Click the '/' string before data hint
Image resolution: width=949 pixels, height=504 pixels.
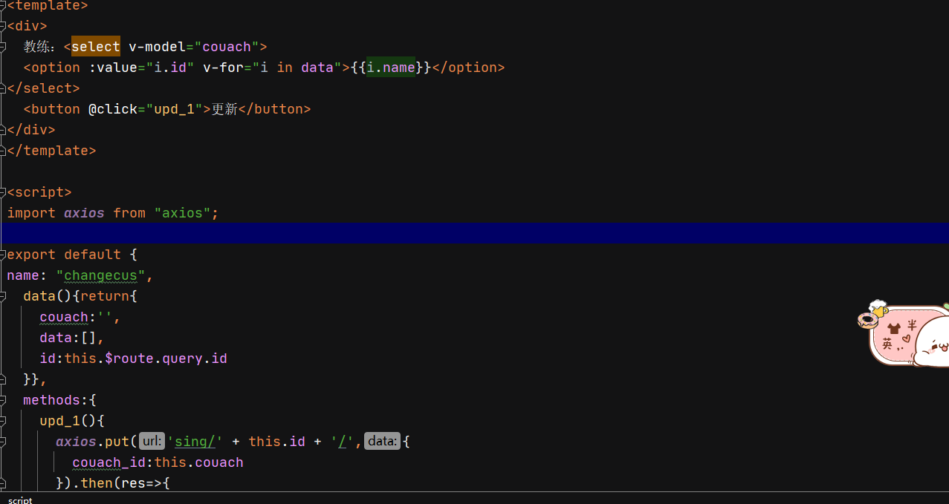(x=343, y=442)
